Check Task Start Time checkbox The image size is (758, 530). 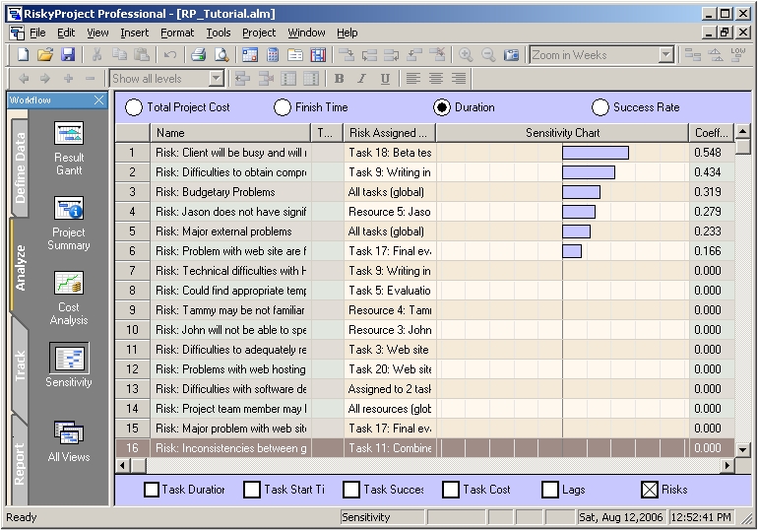pyautogui.click(x=252, y=490)
